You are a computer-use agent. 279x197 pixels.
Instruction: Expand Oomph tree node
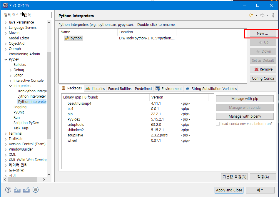(6, 49)
